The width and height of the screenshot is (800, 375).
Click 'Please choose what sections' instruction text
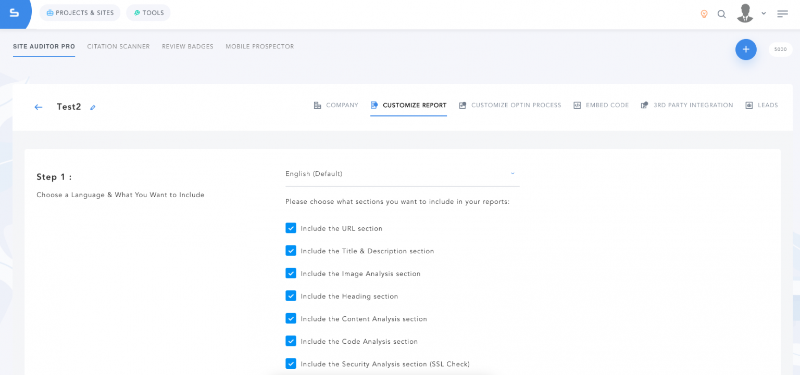397,201
